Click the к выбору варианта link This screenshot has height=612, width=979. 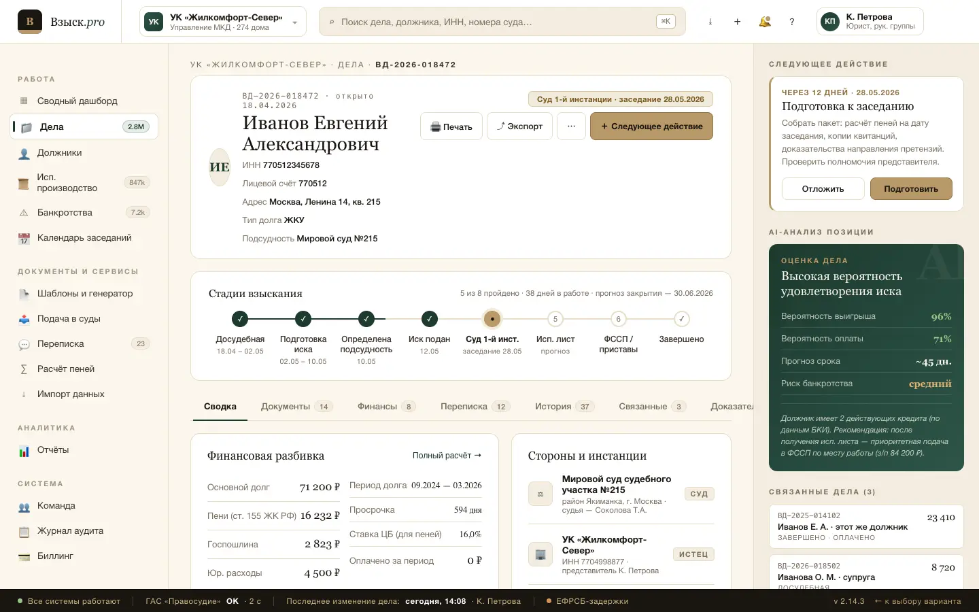(x=918, y=601)
